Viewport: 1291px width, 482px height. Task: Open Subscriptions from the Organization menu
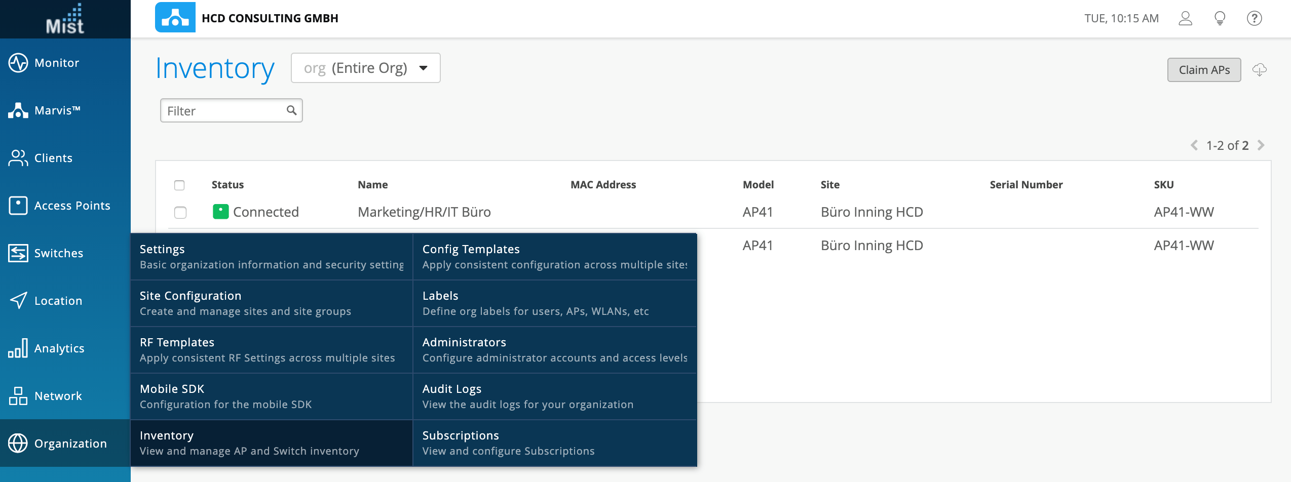click(x=554, y=443)
